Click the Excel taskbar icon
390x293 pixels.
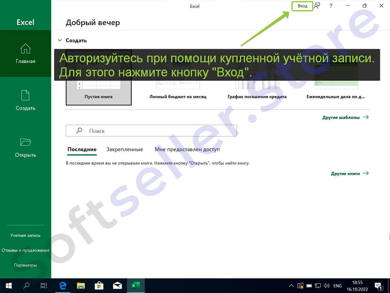click(x=136, y=286)
